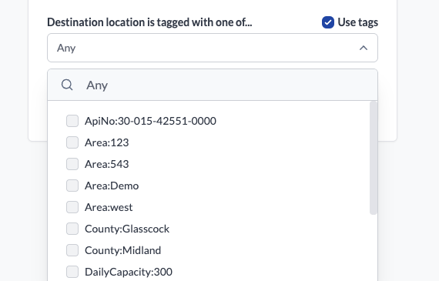Tick the Area:Demo checkbox
Image resolution: width=439 pixels, height=281 pixels.
tap(72, 186)
